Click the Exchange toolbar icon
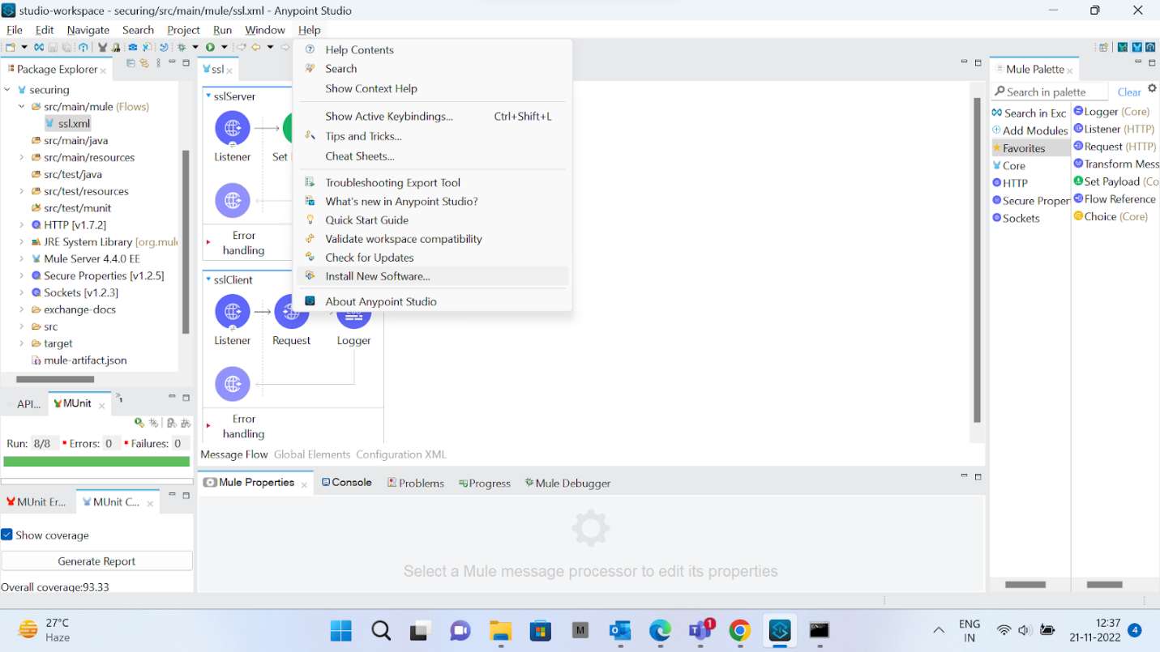Screen dimensions: 1160x652 tap(38, 47)
